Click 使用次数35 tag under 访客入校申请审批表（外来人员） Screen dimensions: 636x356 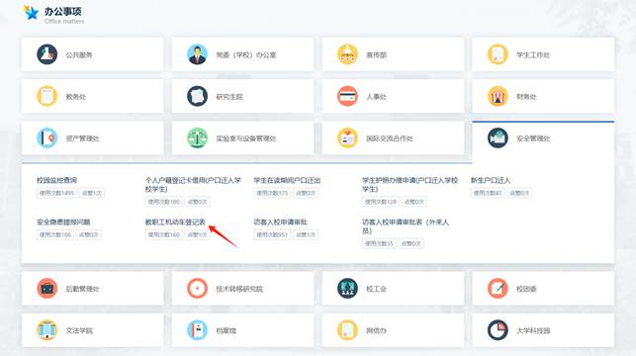tap(379, 243)
